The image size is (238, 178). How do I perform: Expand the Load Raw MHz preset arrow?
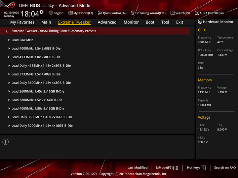pos(9,40)
